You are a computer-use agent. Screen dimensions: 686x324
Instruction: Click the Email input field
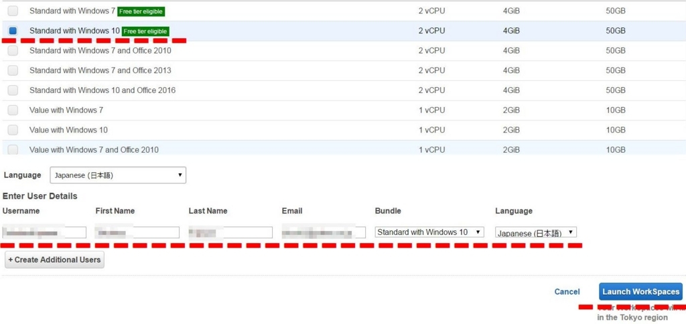(x=324, y=232)
